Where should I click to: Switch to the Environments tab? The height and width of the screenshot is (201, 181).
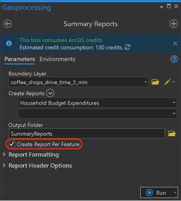(57, 59)
